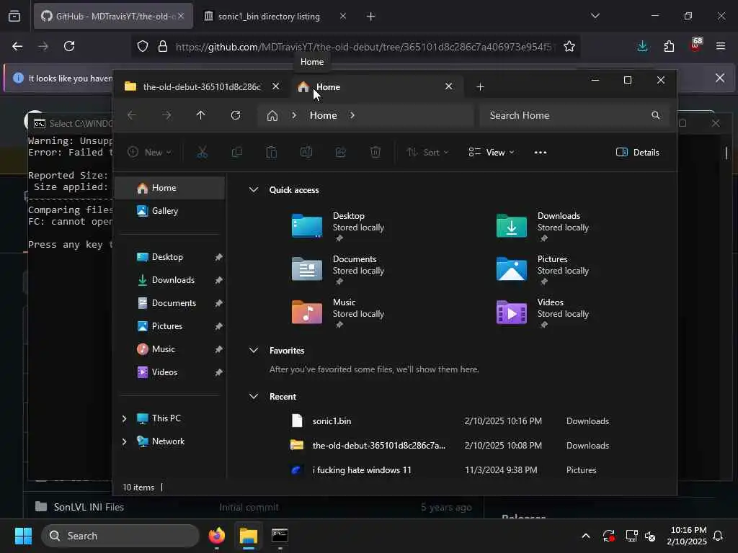This screenshot has height=553, width=738.
Task: Click the search magnifier in Search Home box
Action: click(655, 115)
